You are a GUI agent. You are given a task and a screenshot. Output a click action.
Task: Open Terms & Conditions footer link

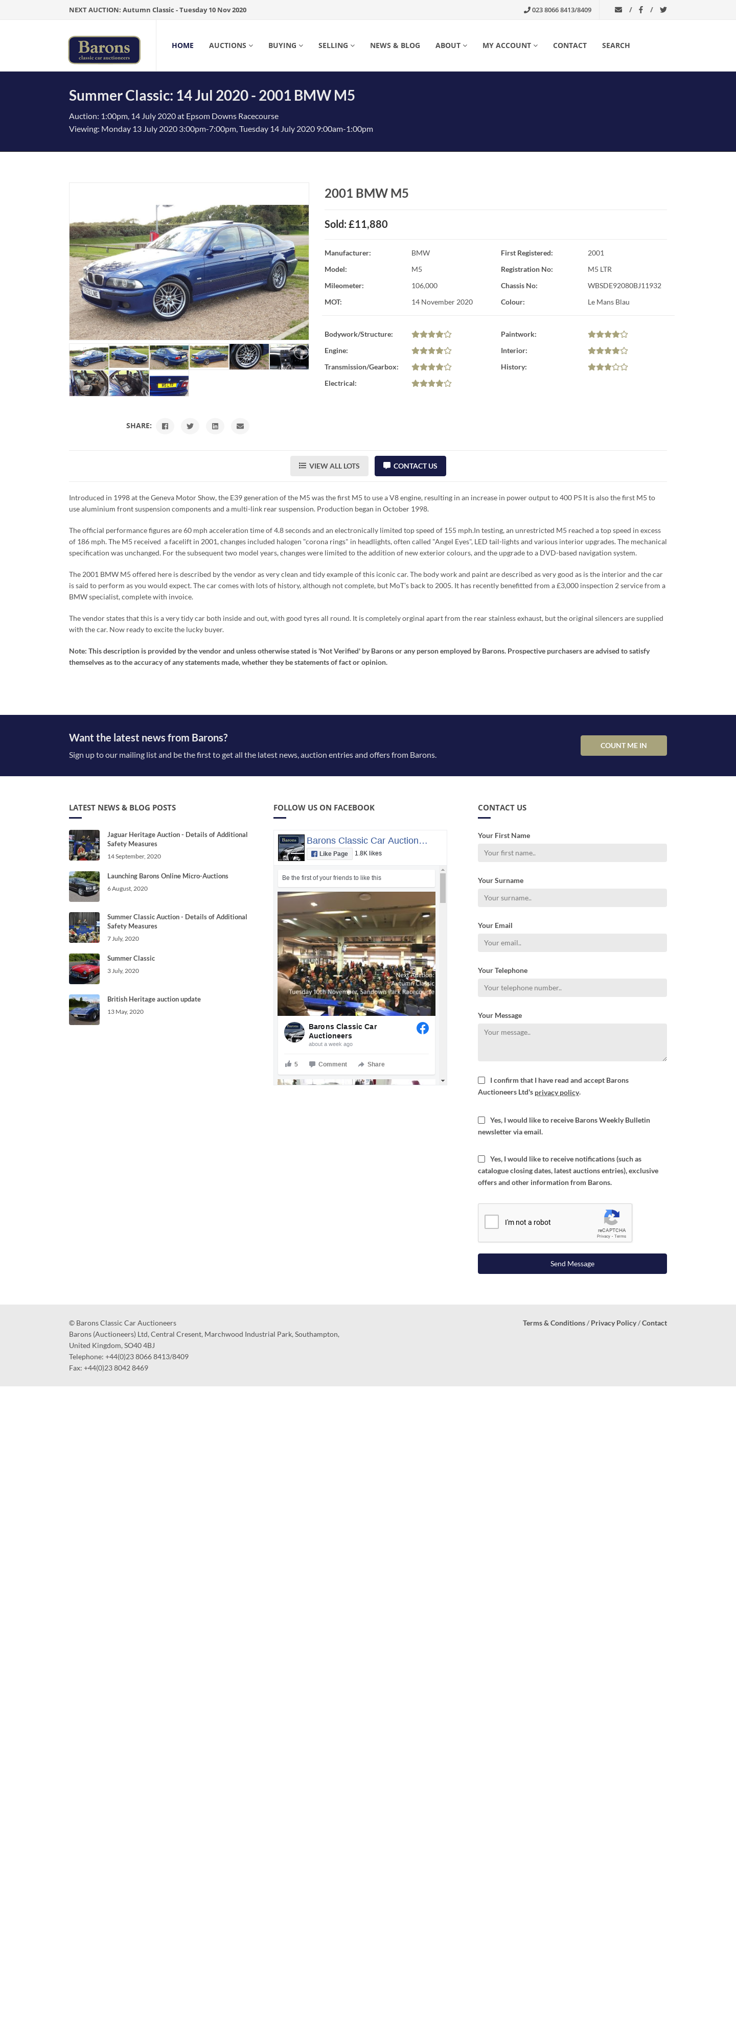554,1323
